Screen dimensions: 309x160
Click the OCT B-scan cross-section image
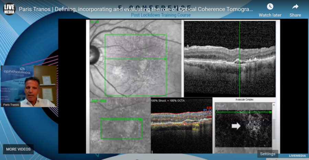[x=230, y=59]
